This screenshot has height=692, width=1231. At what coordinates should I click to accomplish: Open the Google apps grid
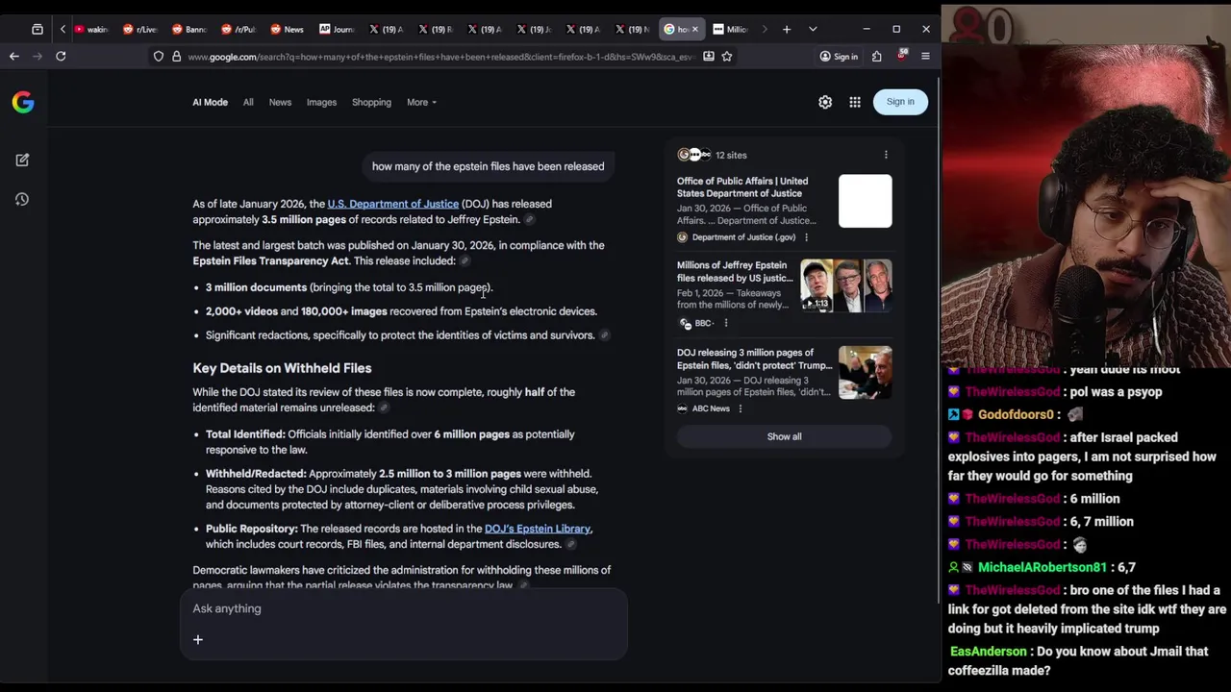point(855,102)
